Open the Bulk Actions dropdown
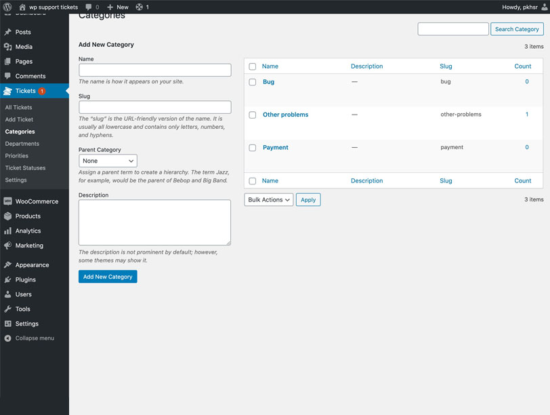Viewport: 550px width, 415px height. pos(269,200)
